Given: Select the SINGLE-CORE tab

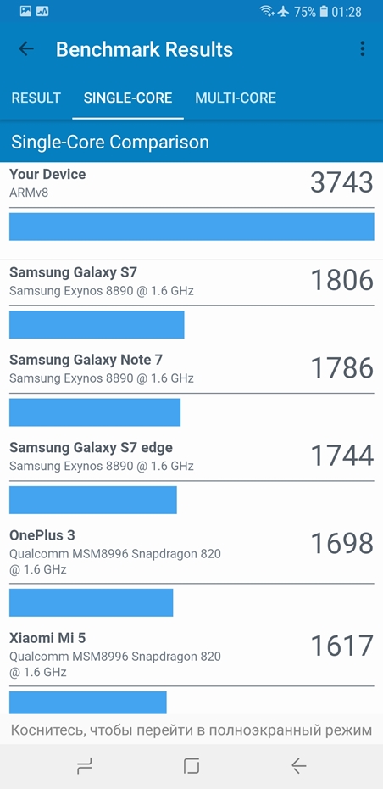Looking at the screenshot, I should click(128, 98).
